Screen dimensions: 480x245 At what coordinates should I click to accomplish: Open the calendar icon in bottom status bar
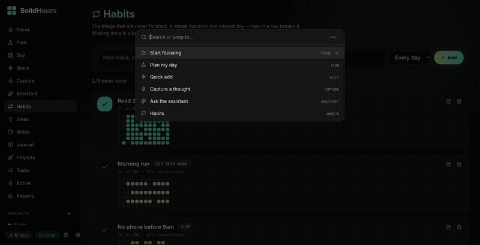(x=66, y=235)
